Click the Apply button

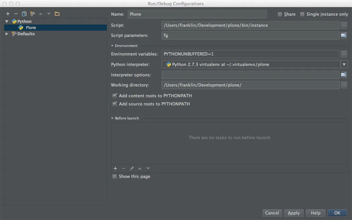click(x=294, y=213)
